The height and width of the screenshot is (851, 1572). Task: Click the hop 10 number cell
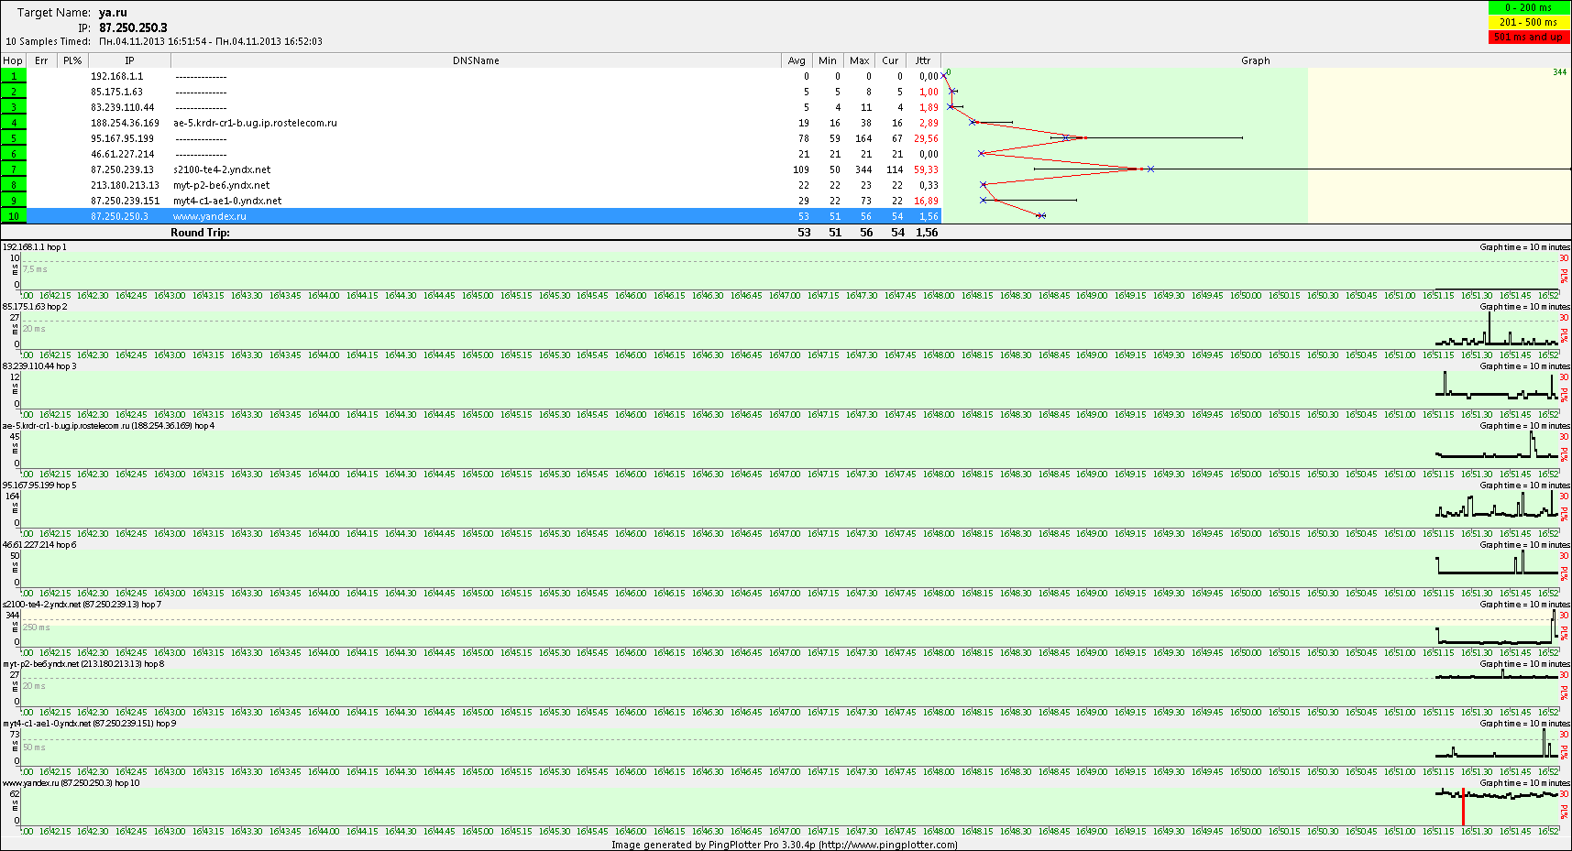click(14, 216)
